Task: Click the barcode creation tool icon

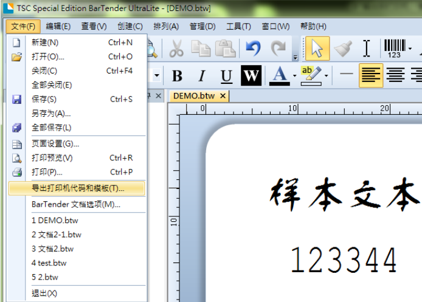Action: (394, 49)
